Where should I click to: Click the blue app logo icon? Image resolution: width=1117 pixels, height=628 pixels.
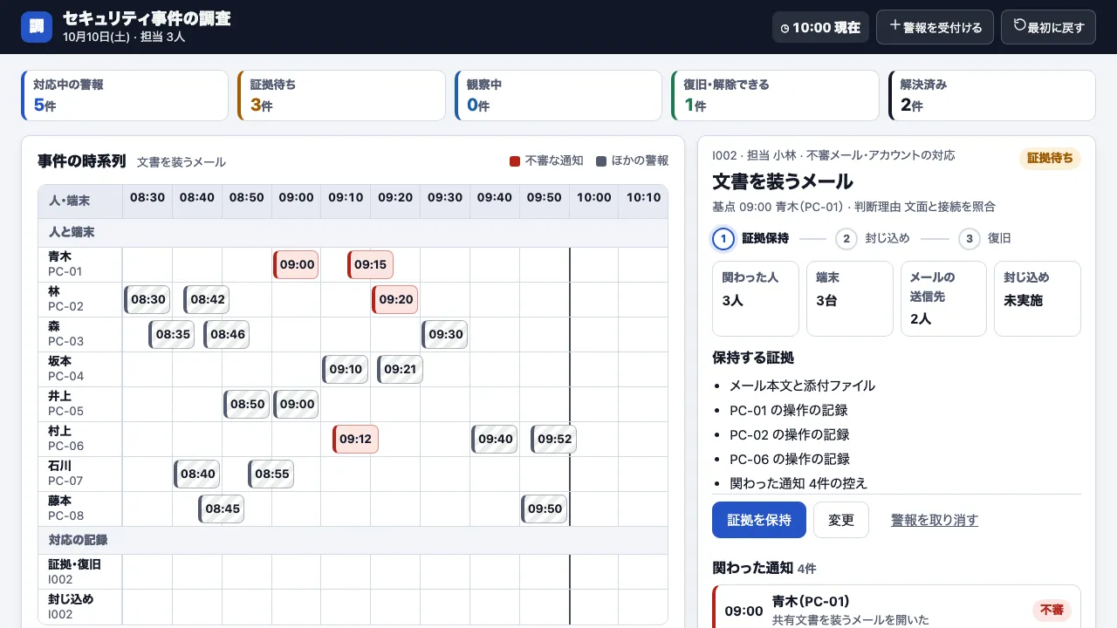coord(37,27)
